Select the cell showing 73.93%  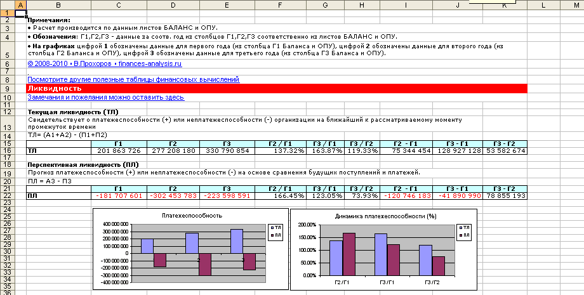pyautogui.click(x=362, y=195)
